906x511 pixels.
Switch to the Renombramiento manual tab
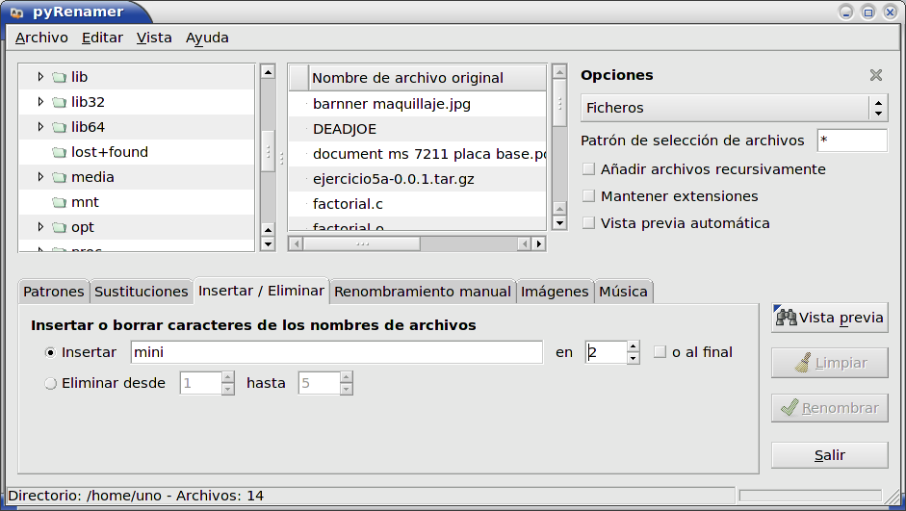tap(423, 292)
